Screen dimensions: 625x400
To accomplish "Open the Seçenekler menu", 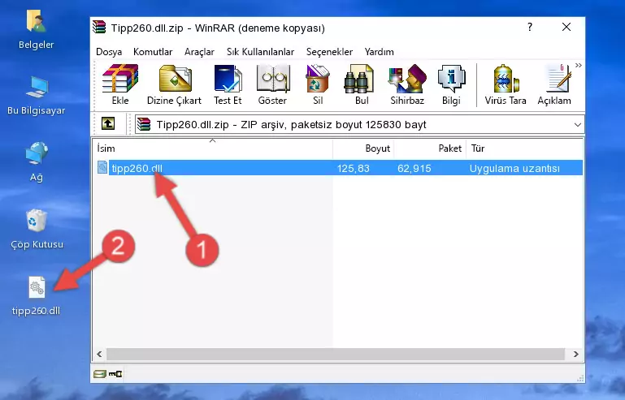I will 329,52.
